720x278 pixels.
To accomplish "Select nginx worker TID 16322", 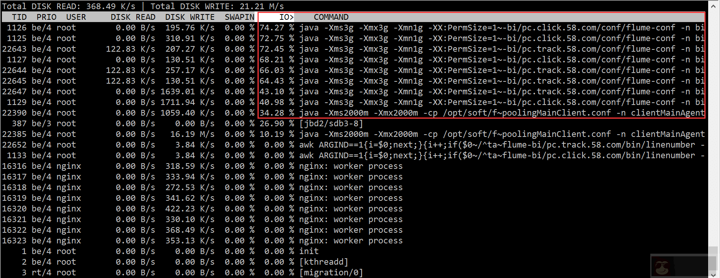I will [x=202, y=230].
